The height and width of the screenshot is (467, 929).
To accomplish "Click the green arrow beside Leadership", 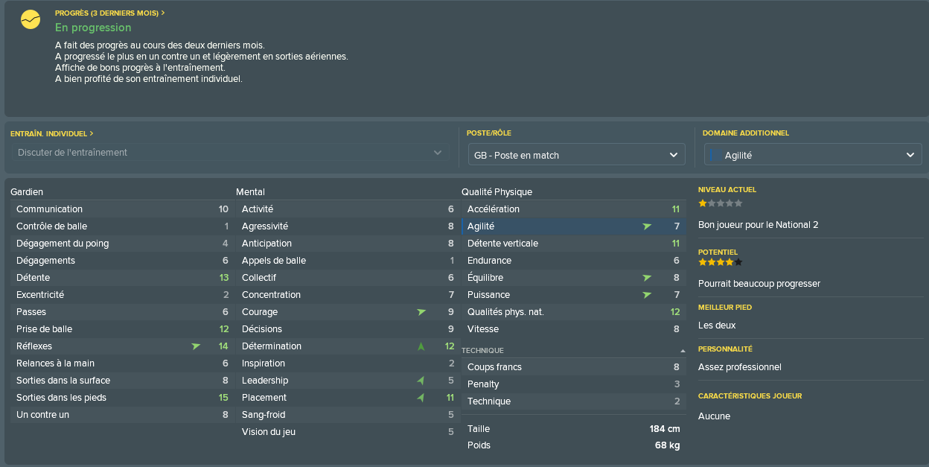I will pyautogui.click(x=421, y=381).
